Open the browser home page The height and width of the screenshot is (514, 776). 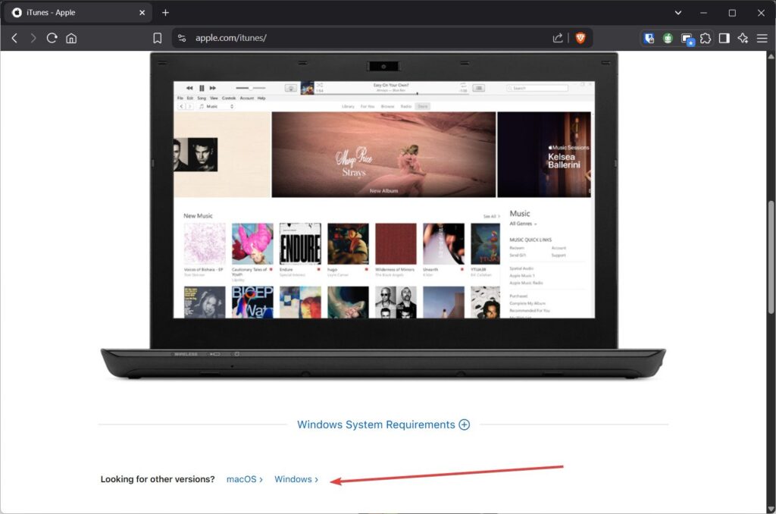pos(71,38)
